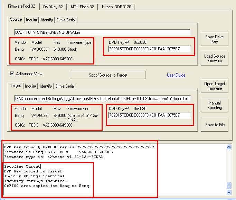The width and height of the screenshot is (236, 200).
Task: Select the Source tab
Action: tap(16, 19)
